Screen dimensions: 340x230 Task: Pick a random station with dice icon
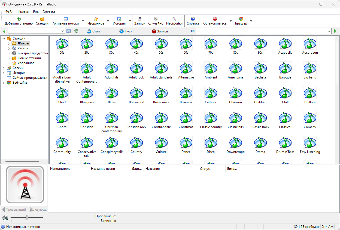tap(156, 19)
